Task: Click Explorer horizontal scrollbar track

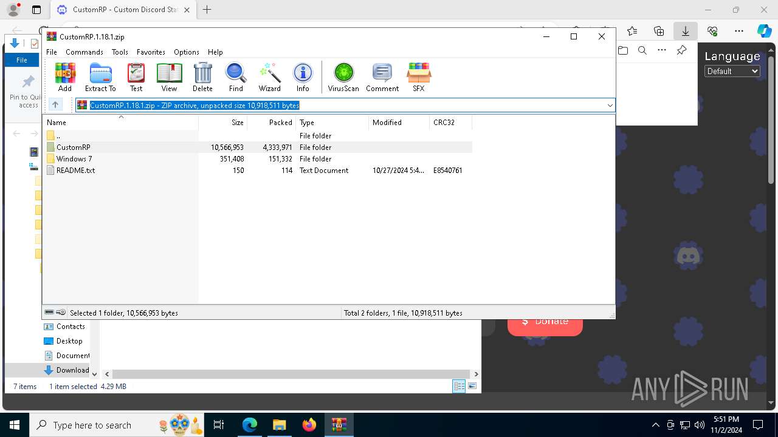Action: (x=292, y=374)
